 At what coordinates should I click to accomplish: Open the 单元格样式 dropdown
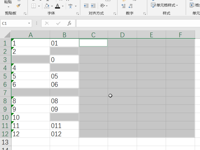tap(164, 5)
